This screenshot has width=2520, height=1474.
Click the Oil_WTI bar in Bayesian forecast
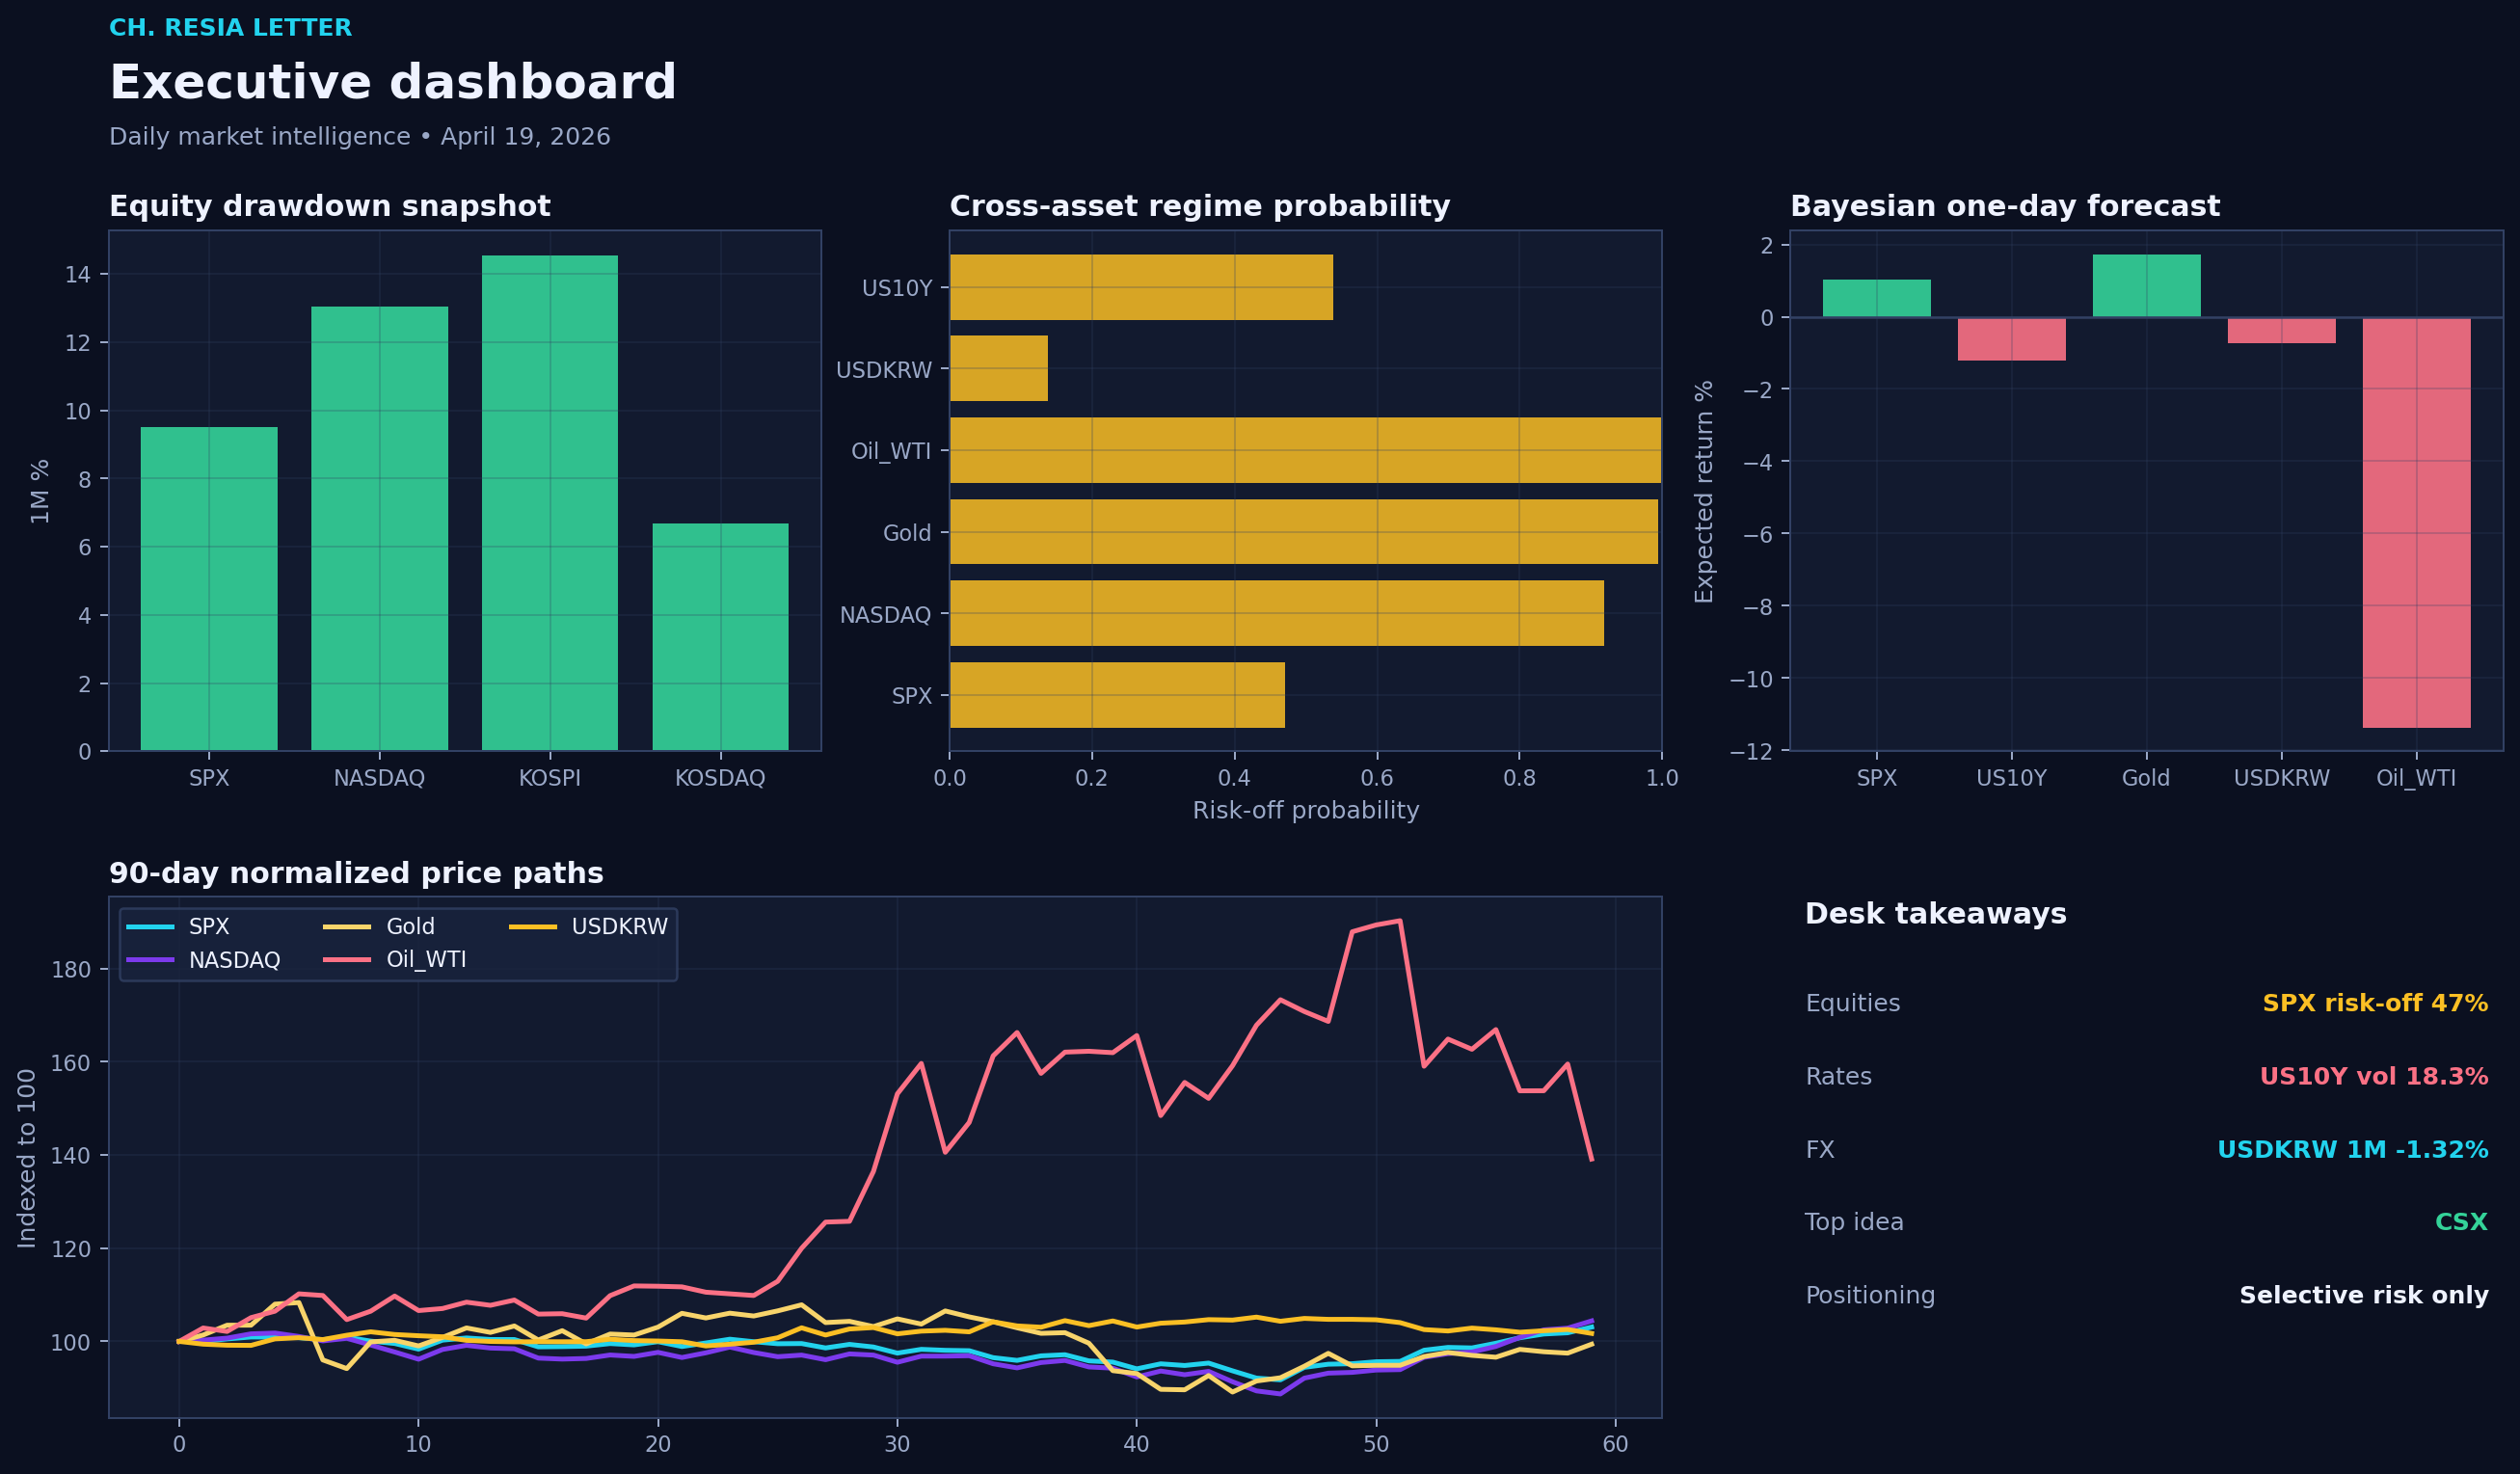(x=2416, y=523)
